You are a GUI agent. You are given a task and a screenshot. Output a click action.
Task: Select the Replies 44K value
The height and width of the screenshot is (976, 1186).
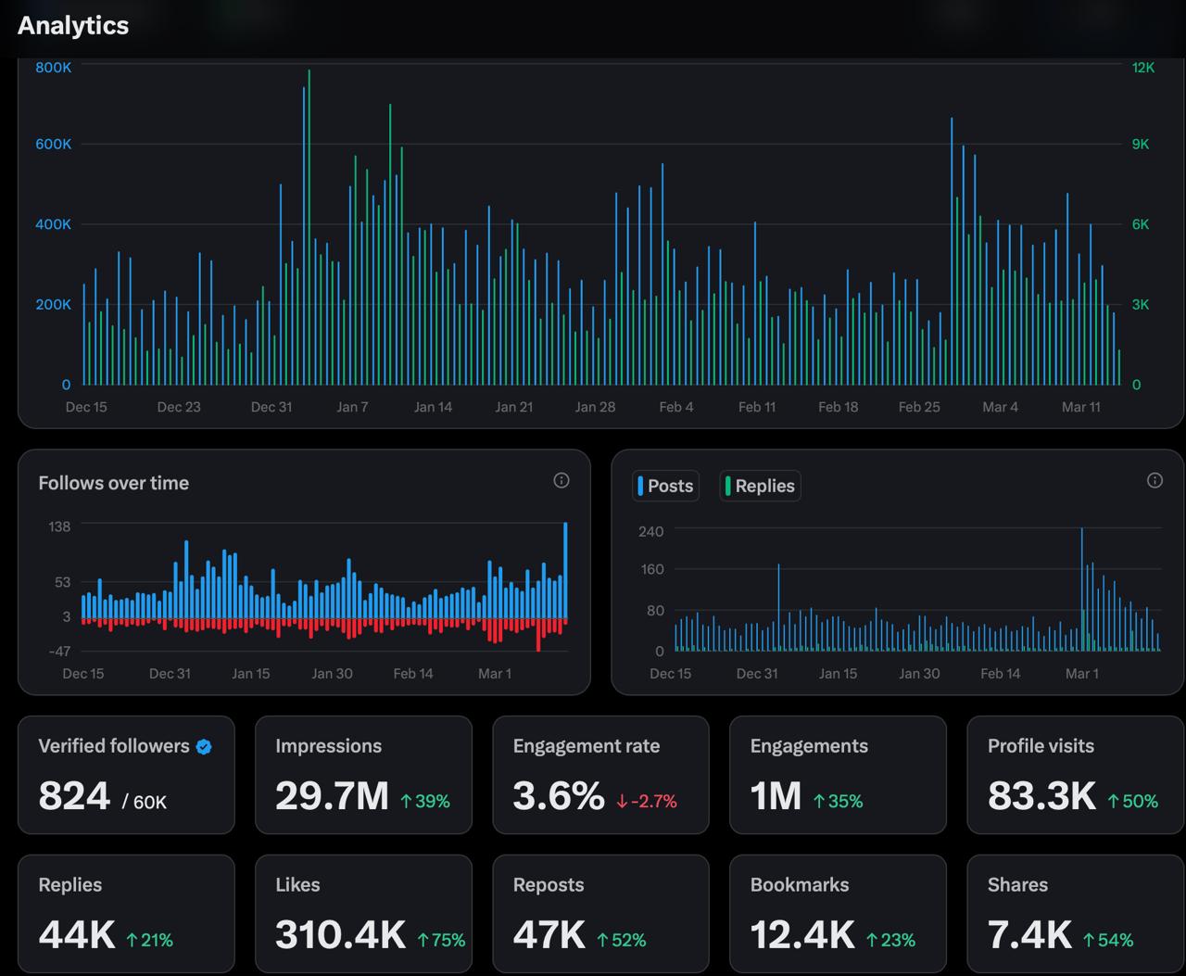click(77, 935)
